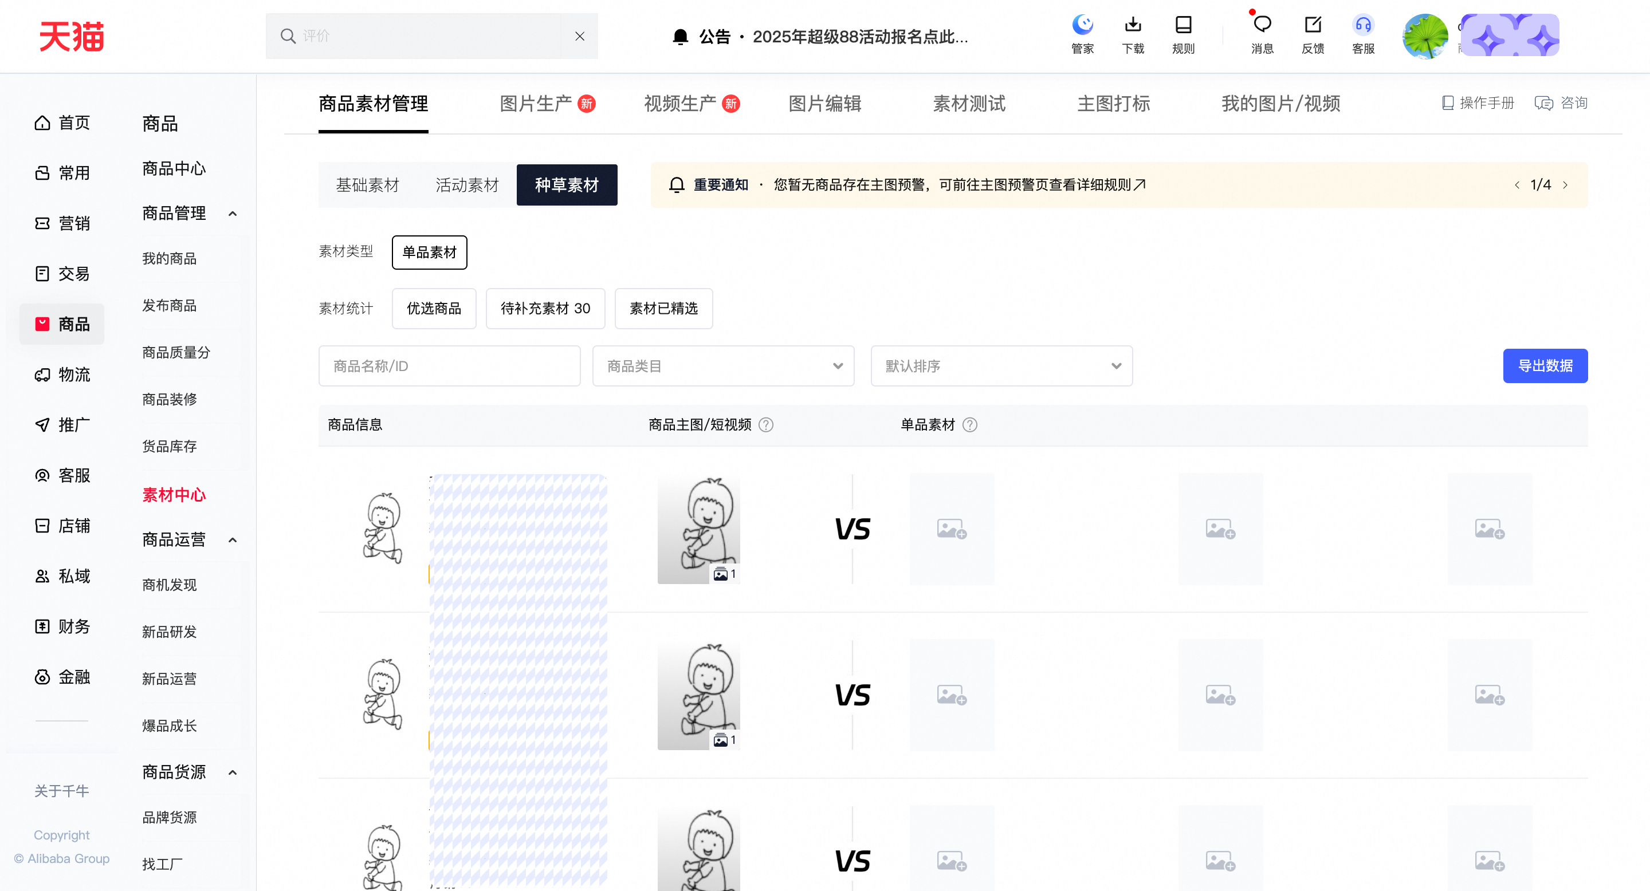The image size is (1650, 891).
Task: Select the 基础素材 segment
Action: tap(368, 185)
